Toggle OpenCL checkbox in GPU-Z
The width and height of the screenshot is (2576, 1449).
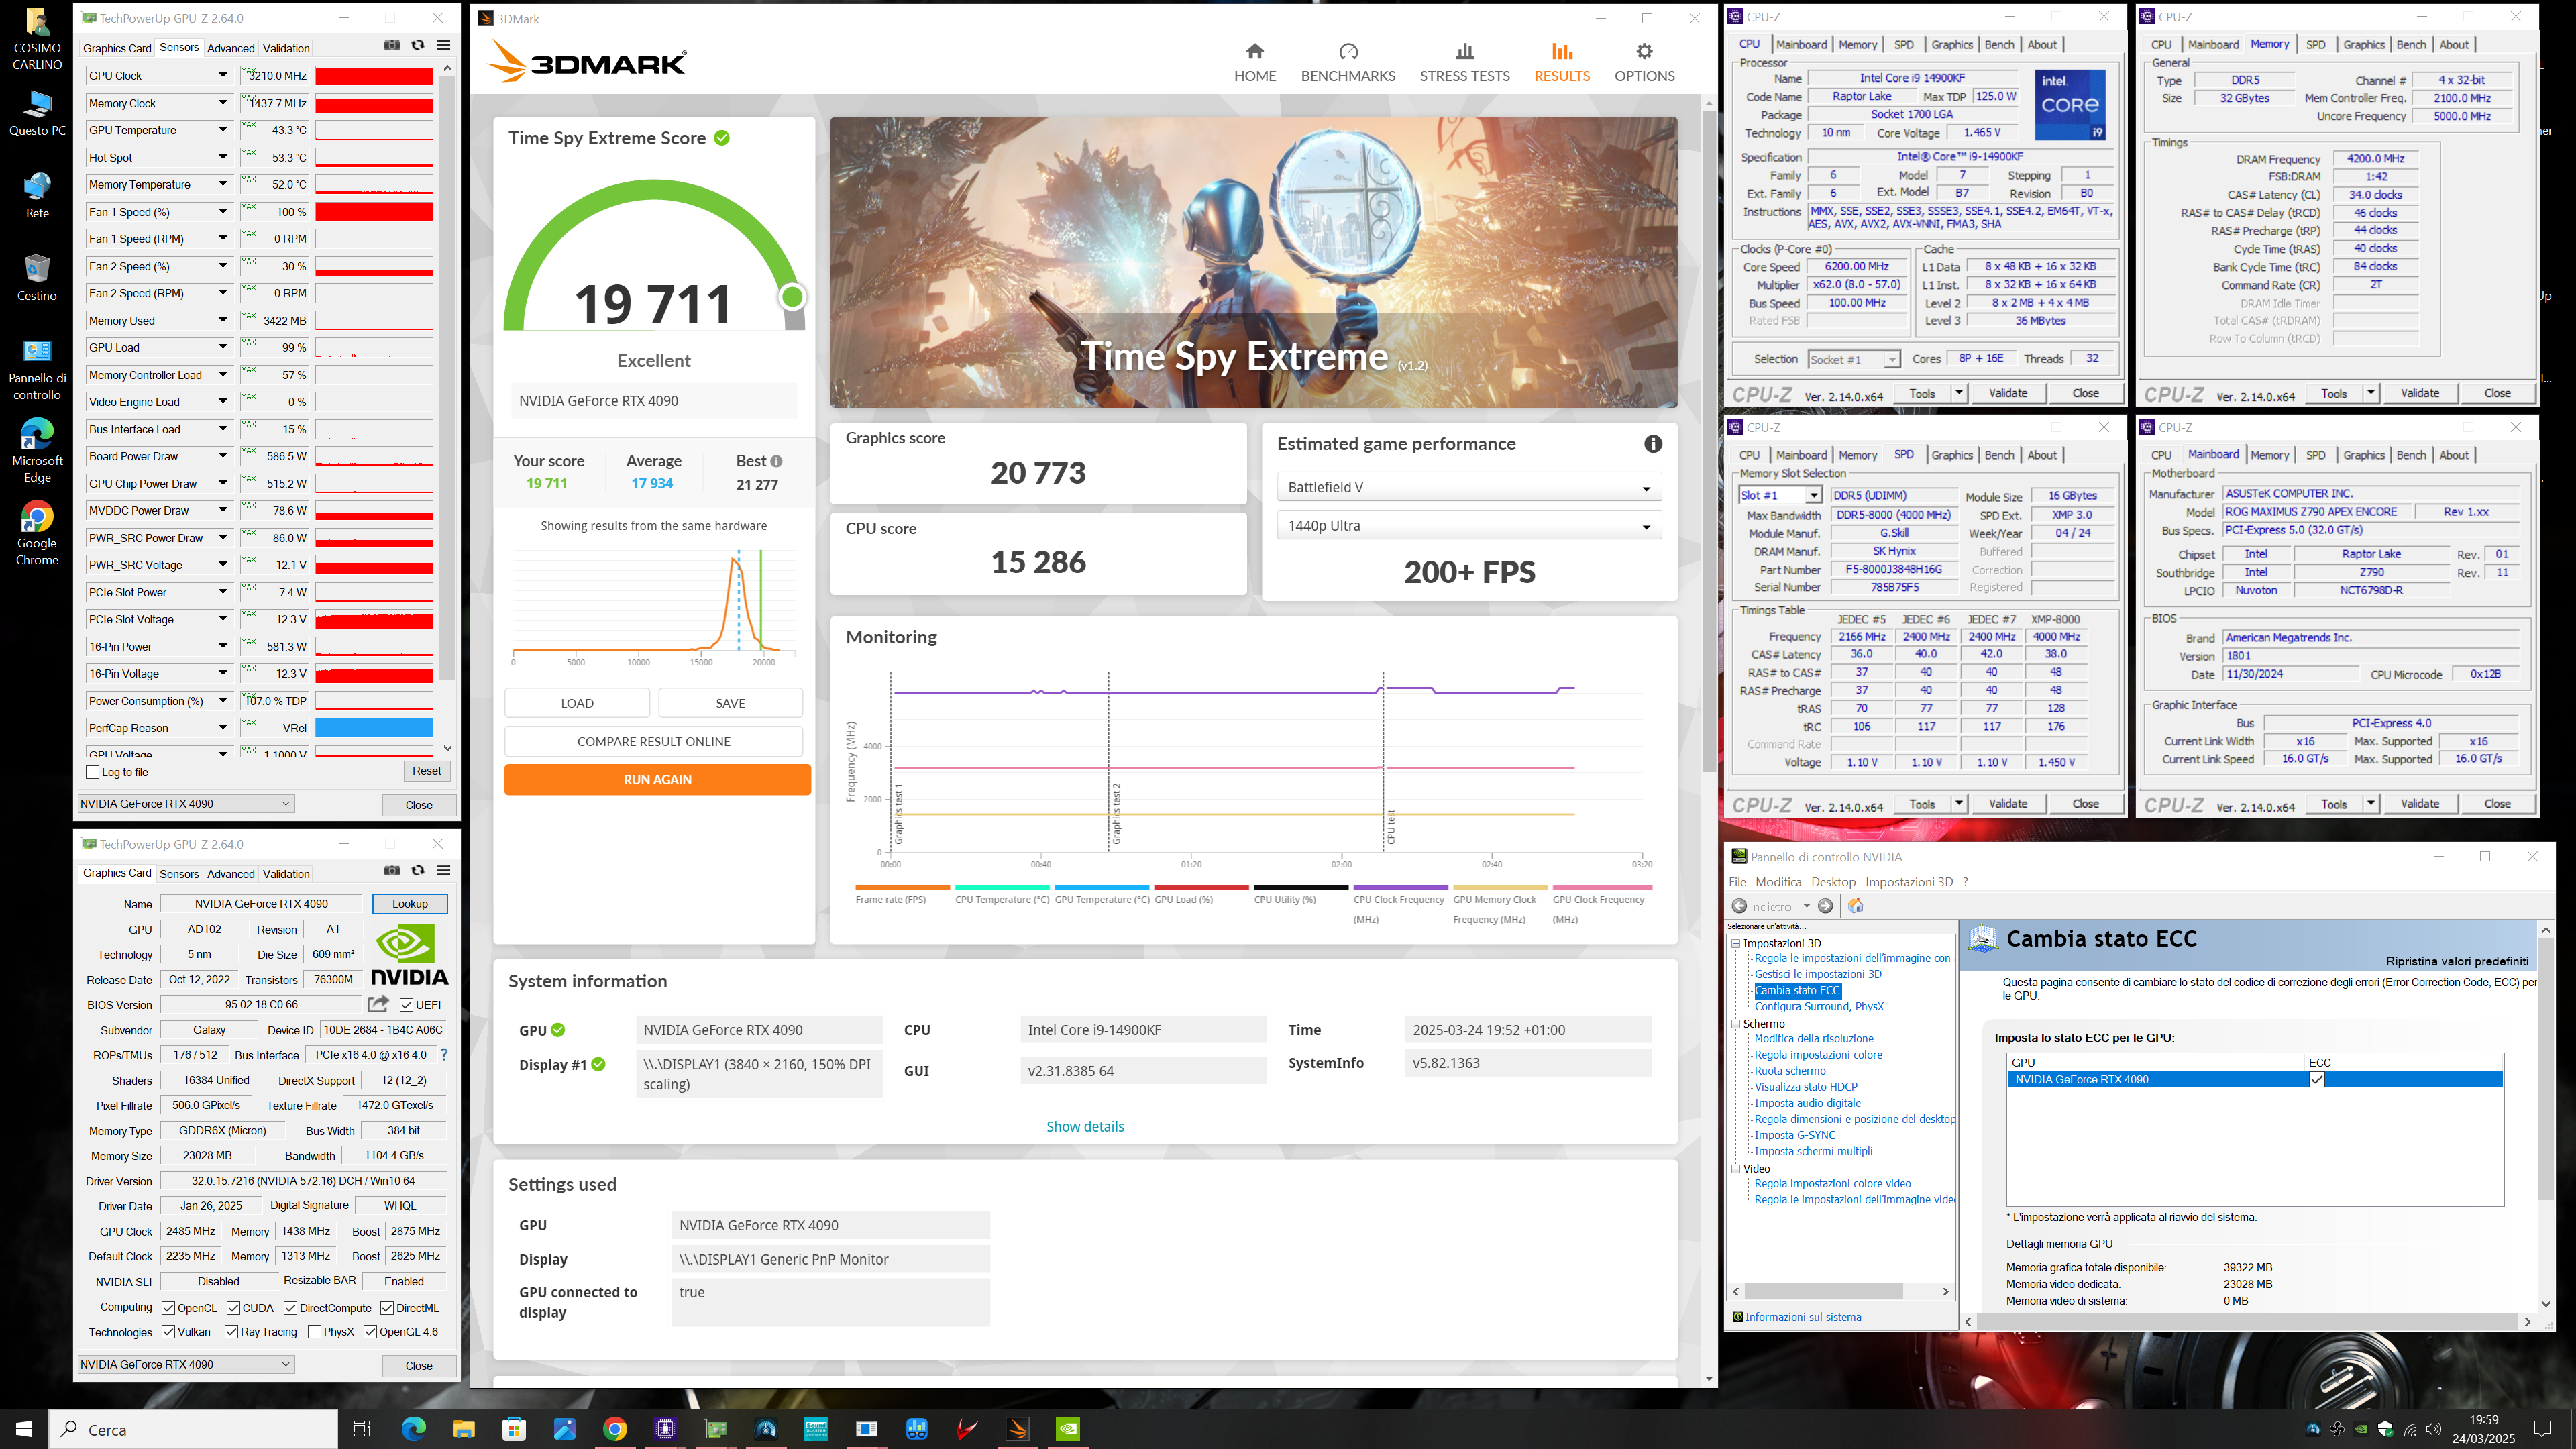168,1308
